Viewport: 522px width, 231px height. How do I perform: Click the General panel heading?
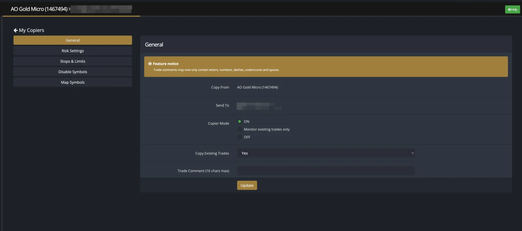click(154, 45)
